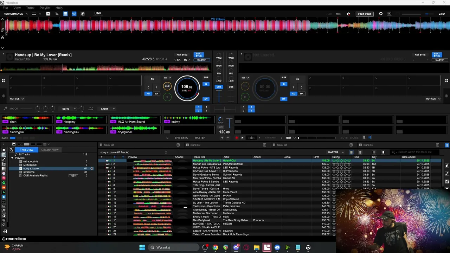The image size is (450, 253).
Task: Toggle channel 1 headphone CUE button
Action: coord(219,87)
